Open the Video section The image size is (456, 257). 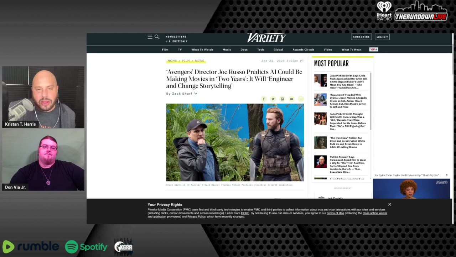pos(328,50)
